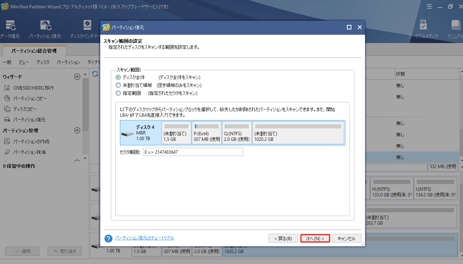Click the refresh icon in the disk list

click(x=95, y=74)
